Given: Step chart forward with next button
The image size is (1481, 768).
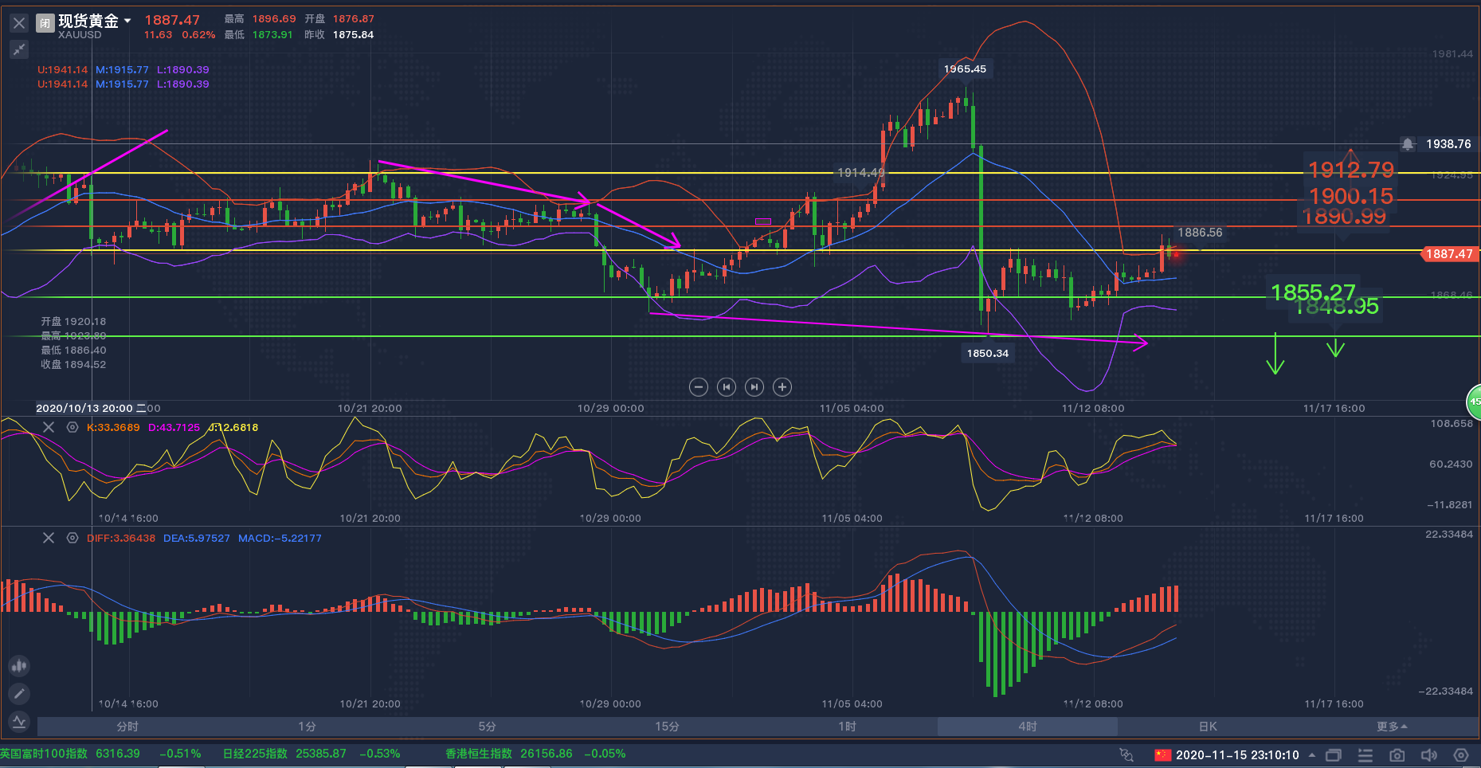Looking at the screenshot, I should (x=754, y=387).
